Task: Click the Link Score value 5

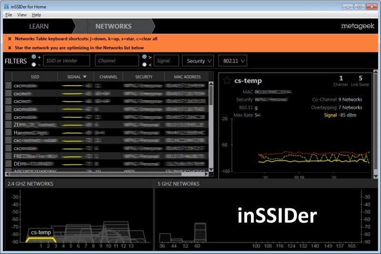Action: [x=361, y=78]
